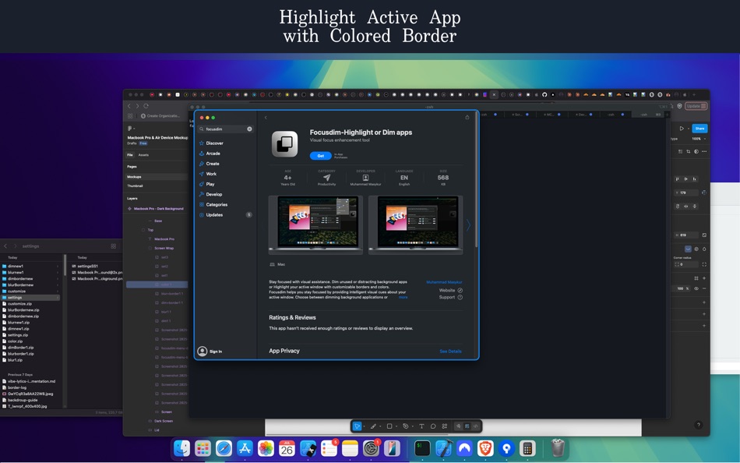Open the Support link
Screen dimensions: 740x463
click(451, 297)
